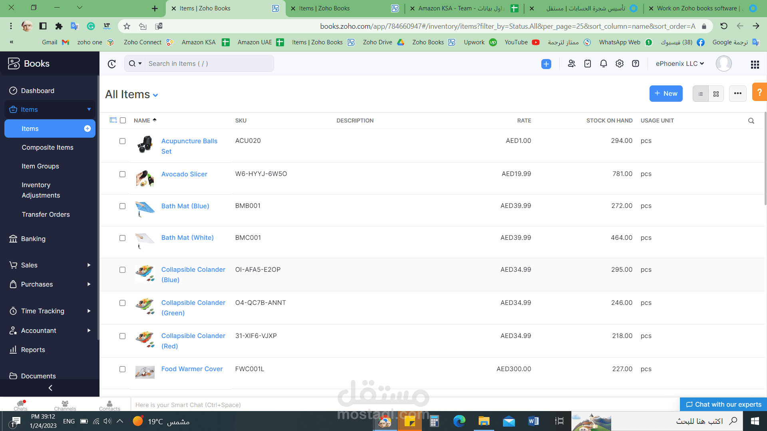Open the Food Warmer Cover item link
This screenshot has height=431, width=767.
tap(192, 369)
